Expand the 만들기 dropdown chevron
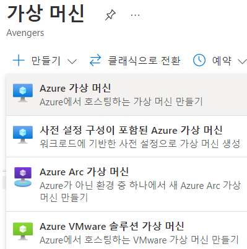Image resolution: width=247 pixels, height=249 pixels. [x=72, y=61]
